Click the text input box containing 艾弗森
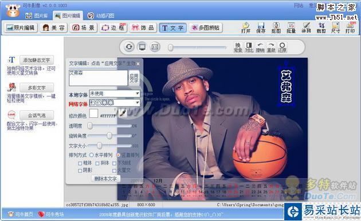The height and width of the screenshot is (221, 361). [98, 78]
